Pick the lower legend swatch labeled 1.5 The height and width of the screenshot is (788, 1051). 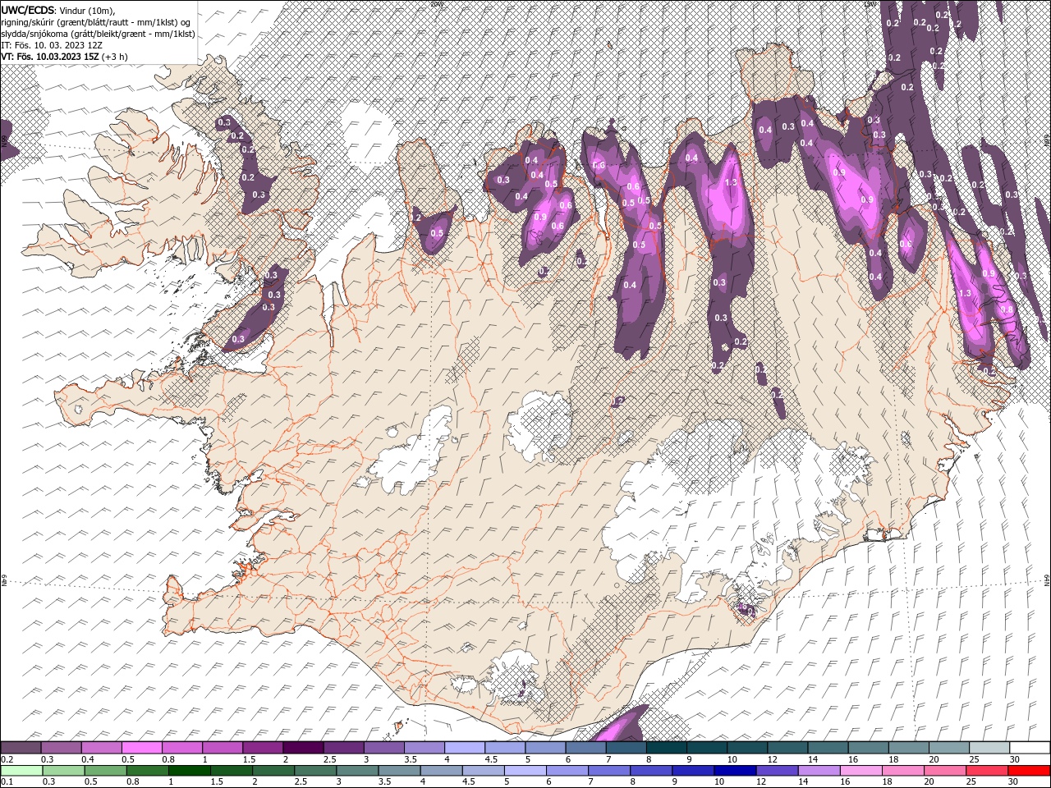230,770
